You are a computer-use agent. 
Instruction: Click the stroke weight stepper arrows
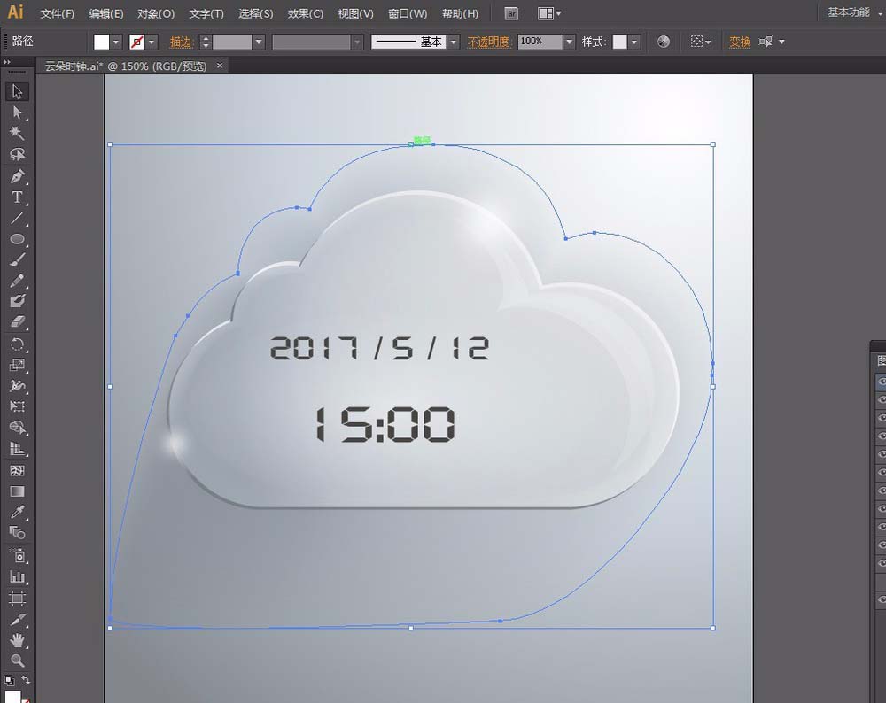[206, 42]
